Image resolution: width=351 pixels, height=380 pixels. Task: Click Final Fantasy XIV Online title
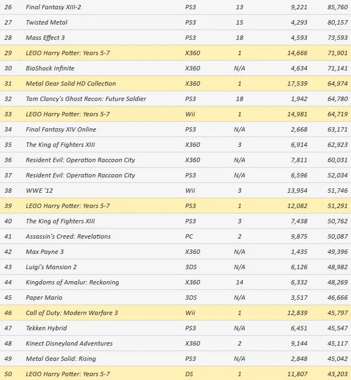61,130
